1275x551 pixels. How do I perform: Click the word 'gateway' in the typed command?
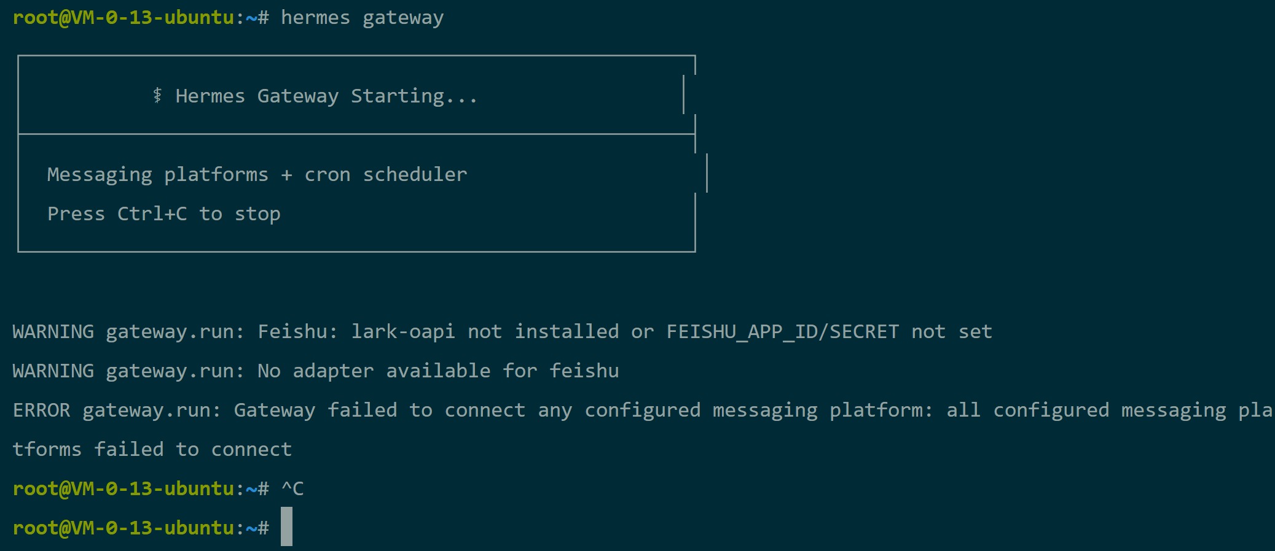(x=403, y=19)
